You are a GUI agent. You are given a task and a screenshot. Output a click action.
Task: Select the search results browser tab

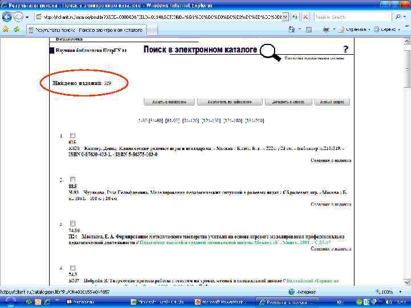click(x=87, y=30)
